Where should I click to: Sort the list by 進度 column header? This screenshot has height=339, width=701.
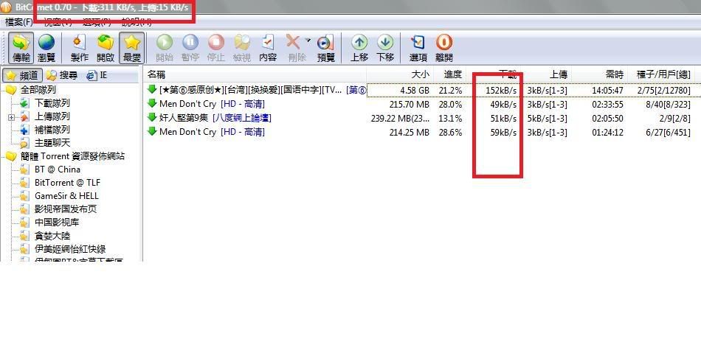pos(452,74)
